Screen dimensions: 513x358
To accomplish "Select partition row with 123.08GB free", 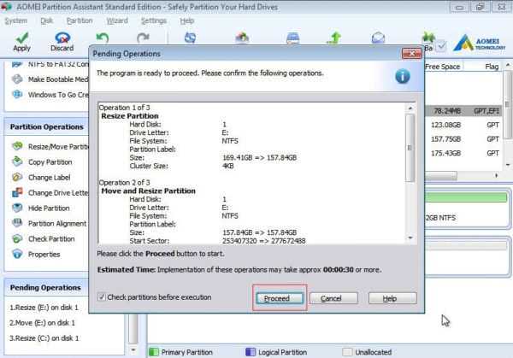I will point(463,125).
